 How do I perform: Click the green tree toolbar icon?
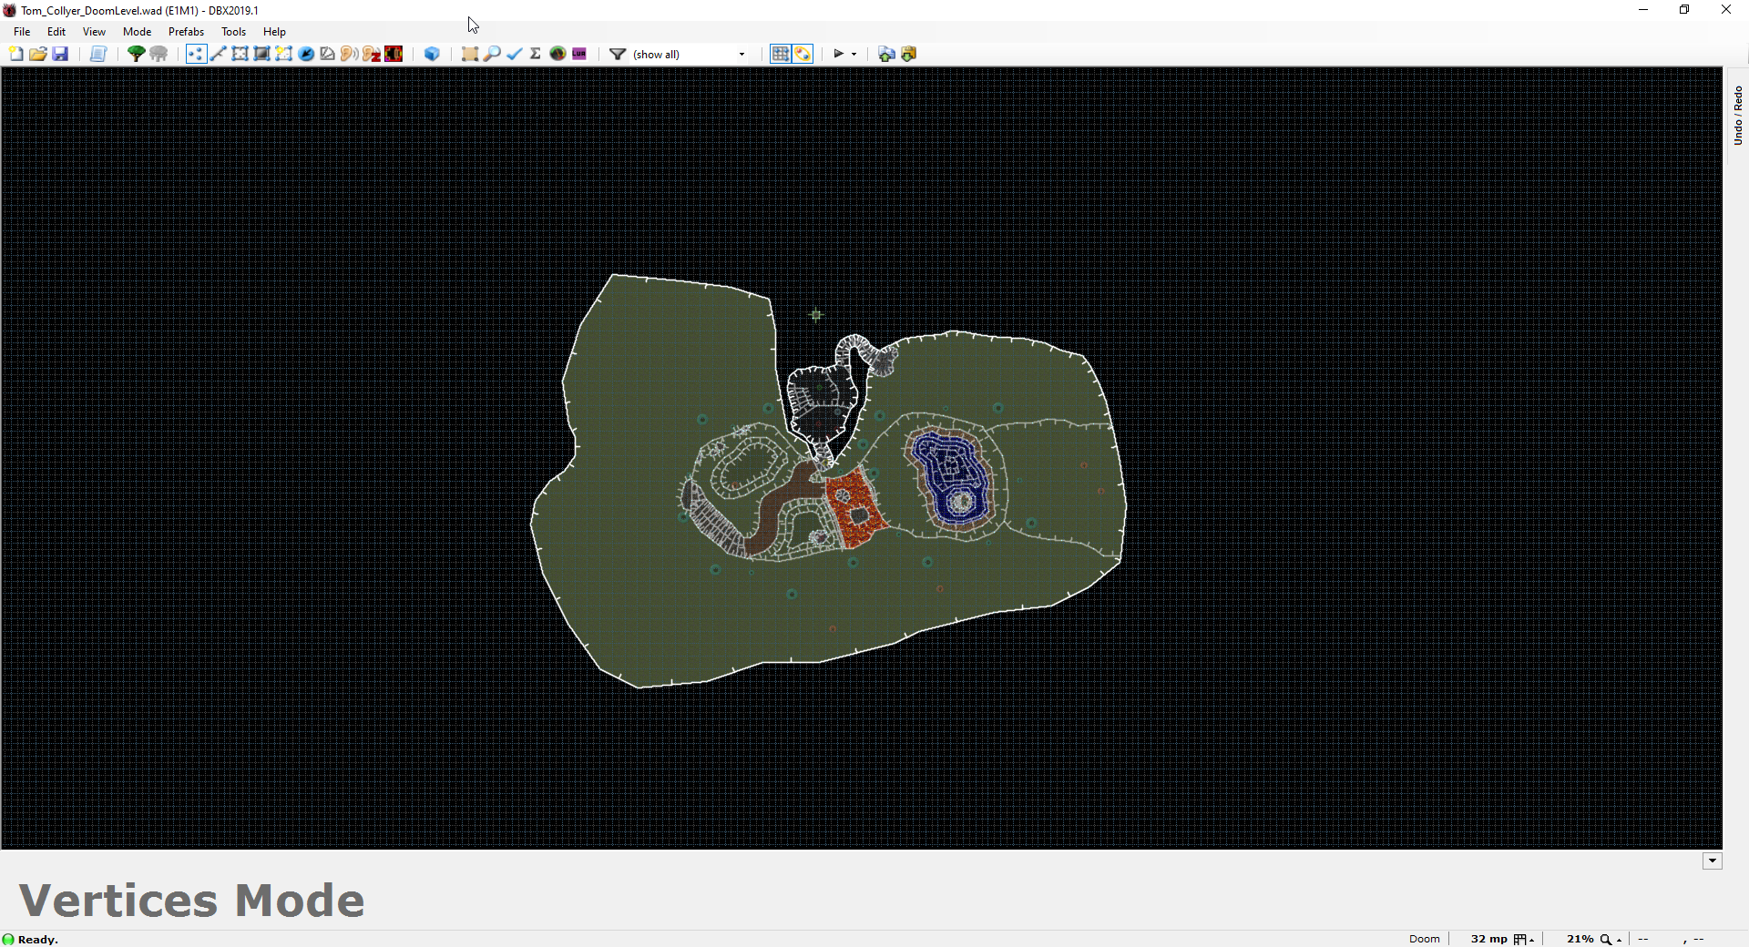[137, 54]
